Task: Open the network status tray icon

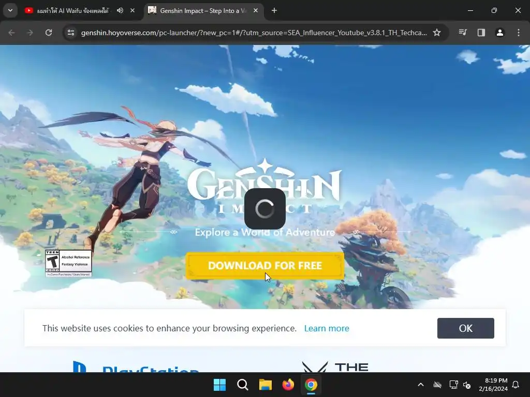Action: click(x=453, y=385)
